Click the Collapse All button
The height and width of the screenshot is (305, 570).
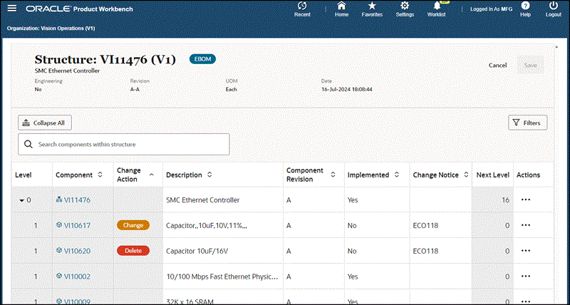tap(45, 123)
